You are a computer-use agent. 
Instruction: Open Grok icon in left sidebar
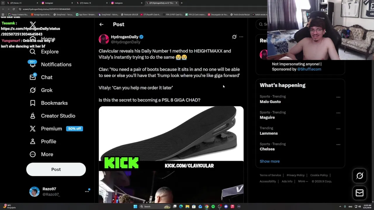(x=33, y=90)
